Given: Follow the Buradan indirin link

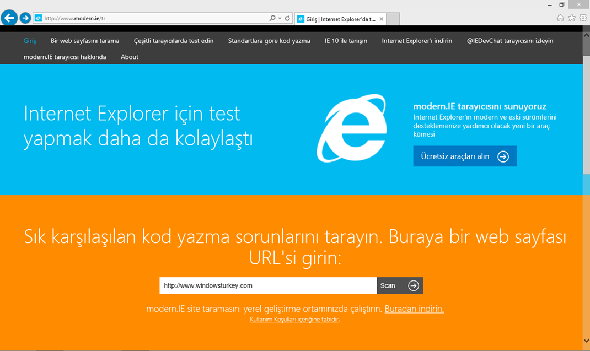Looking at the screenshot, I should (414, 309).
